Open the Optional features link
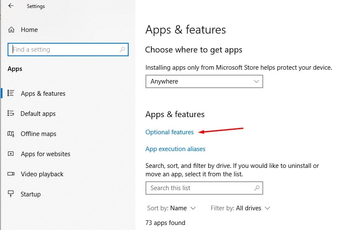341x230 pixels. (x=169, y=132)
